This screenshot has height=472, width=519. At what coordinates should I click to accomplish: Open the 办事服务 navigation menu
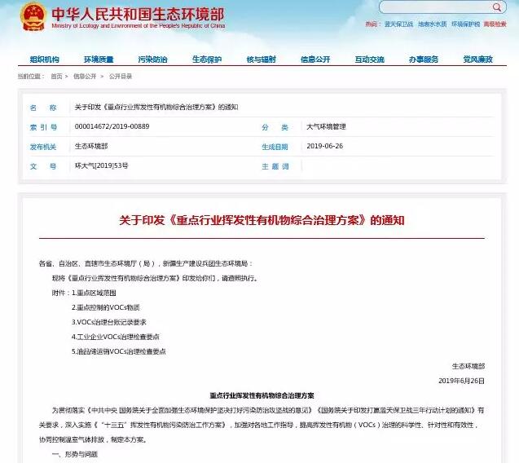click(x=424, y=60)
